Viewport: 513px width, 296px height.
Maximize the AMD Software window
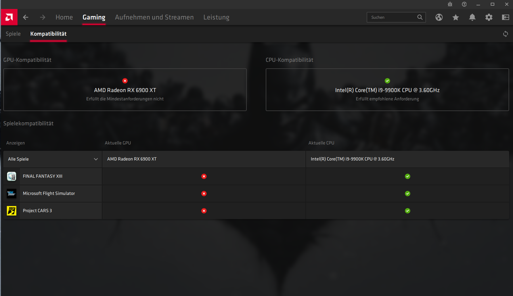[x=492, y=4]
